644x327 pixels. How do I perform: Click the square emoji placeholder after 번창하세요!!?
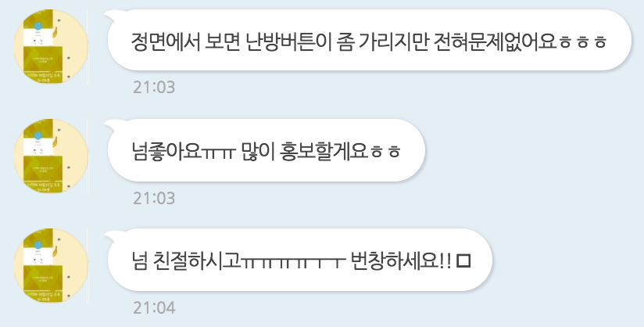pos(463,261)
